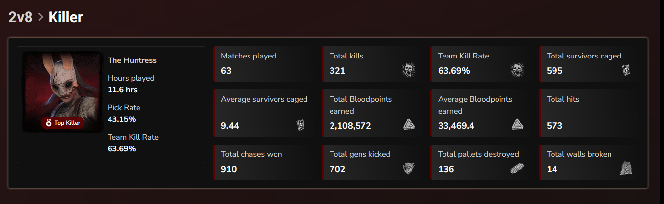Click the Top Killer badge
The height and width of the screenshot is (204, 664).
[x=62, y=123]
